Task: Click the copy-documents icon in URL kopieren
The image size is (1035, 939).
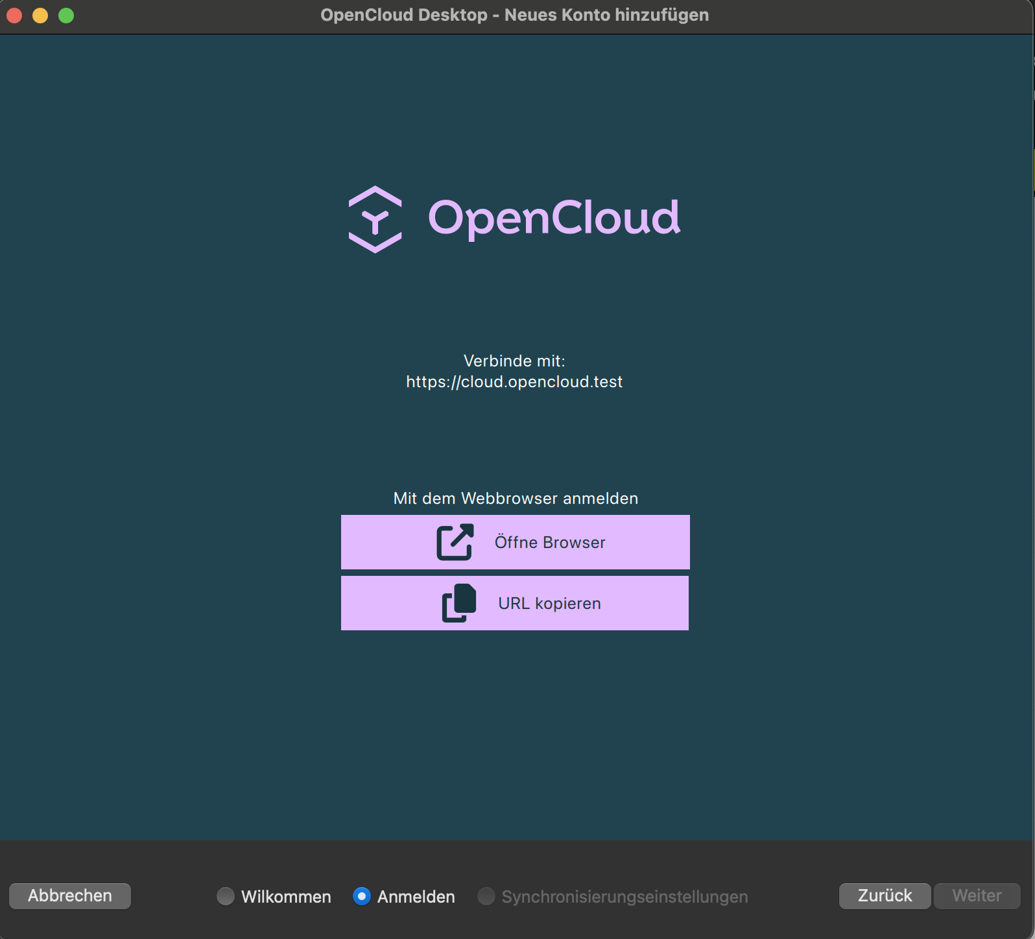Action: click(459, 603)
